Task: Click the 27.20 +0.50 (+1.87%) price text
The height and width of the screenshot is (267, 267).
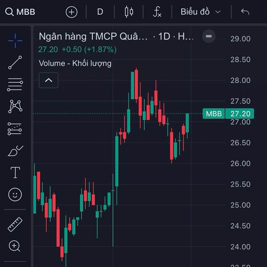Action: 77,49
